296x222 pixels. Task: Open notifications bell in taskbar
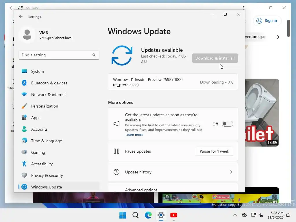[288, 215]
